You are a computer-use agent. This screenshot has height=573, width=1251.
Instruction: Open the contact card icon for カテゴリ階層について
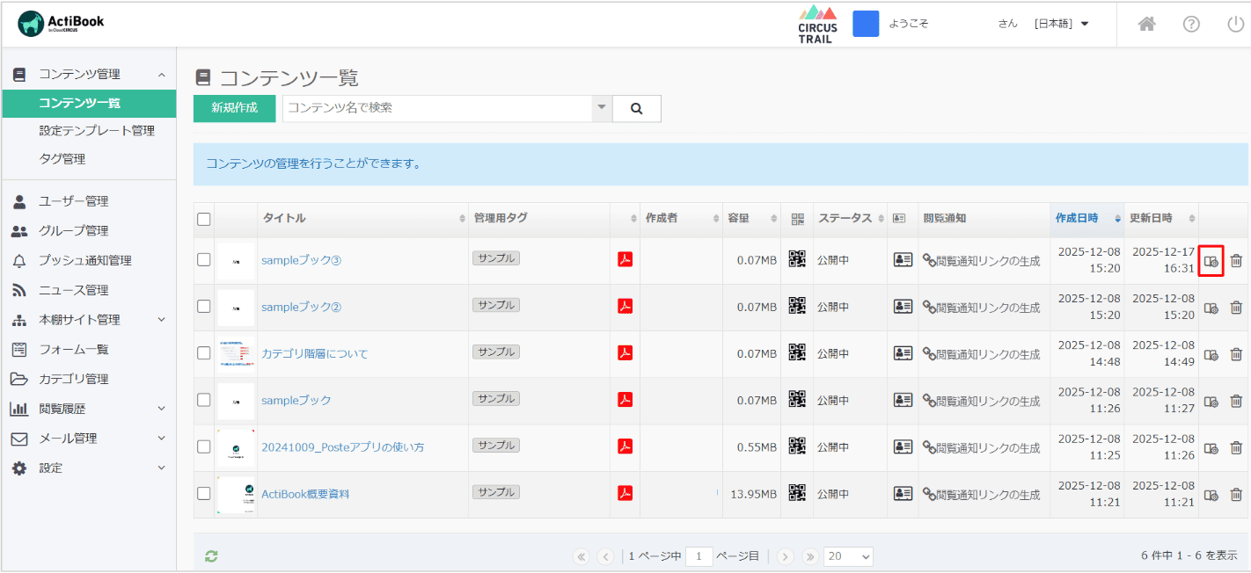tap(903, 353)
